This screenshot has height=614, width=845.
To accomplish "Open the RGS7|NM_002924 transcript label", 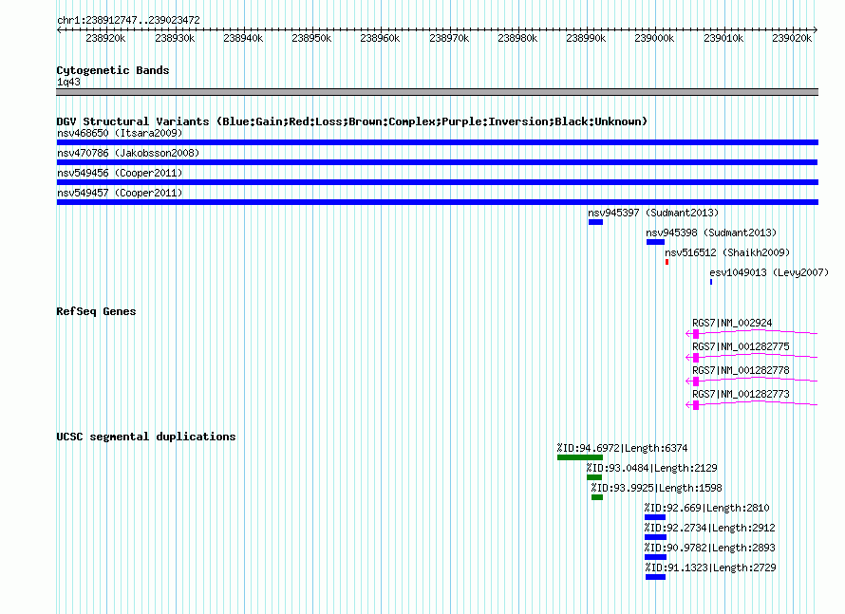I will [x=732, y=324].
